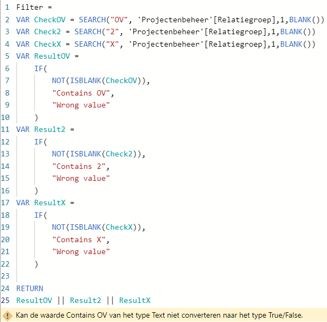Click line number 17 in the gutter
Viewport: 327px width, 322px height.
(x=5, y=203)
